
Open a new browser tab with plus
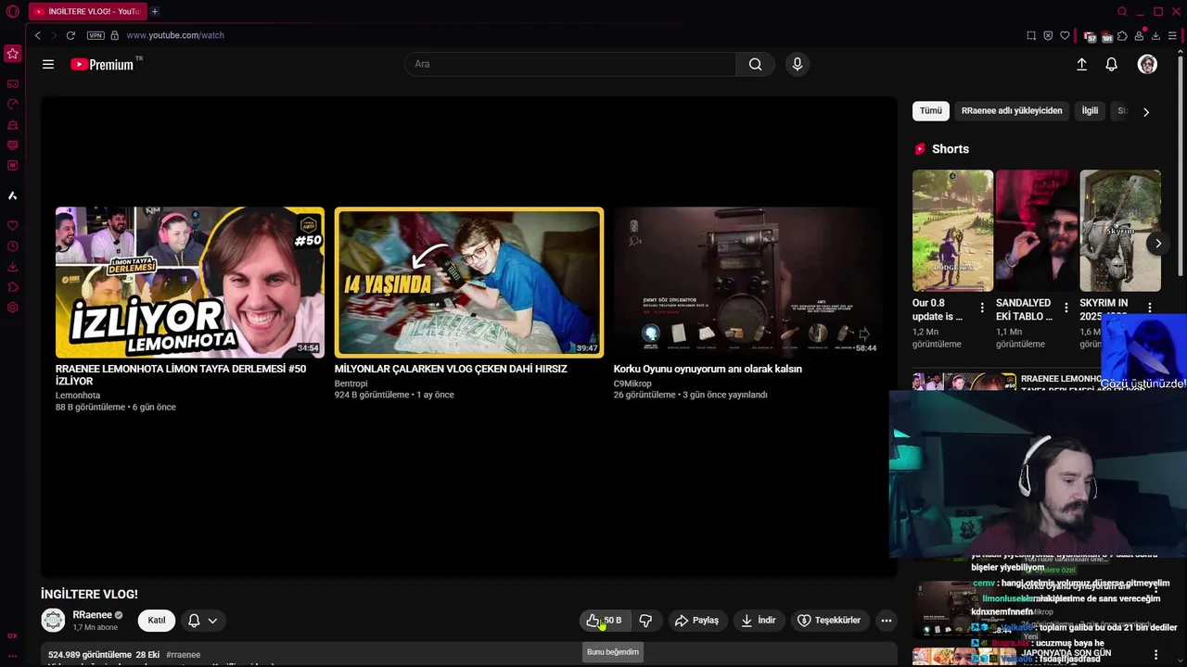155,11
